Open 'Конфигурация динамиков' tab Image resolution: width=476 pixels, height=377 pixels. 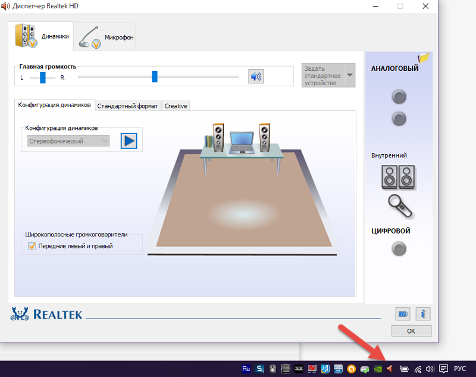pos(55,105)
